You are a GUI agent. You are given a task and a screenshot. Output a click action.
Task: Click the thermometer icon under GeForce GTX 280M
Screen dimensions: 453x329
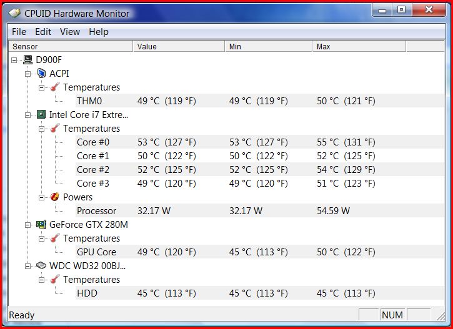point(55,238)
